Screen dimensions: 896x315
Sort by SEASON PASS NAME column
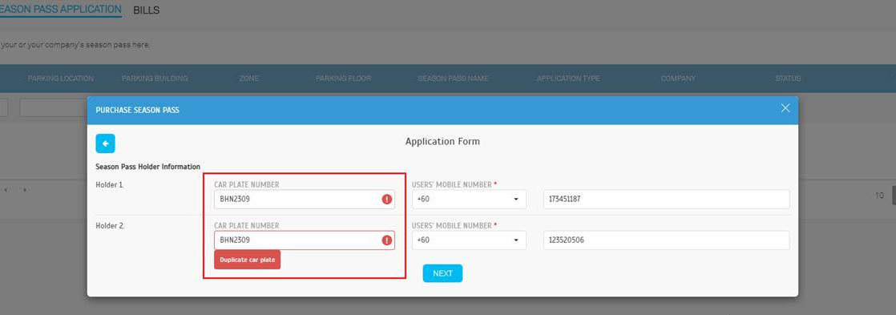pyautogui.click(x=453, y=79)
